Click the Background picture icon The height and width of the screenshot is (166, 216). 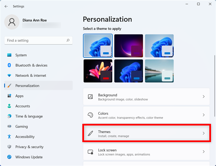tap(90, 97)
